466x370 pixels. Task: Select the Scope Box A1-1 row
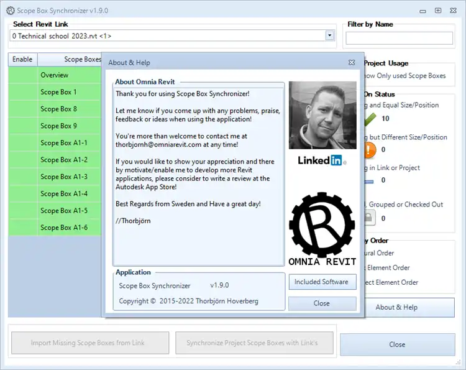tap(55, 143)
